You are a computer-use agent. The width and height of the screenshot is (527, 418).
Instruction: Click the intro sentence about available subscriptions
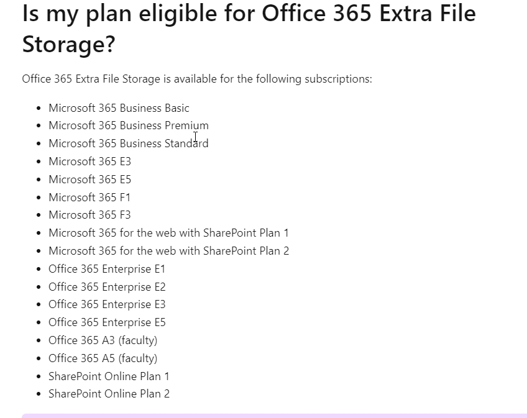coord(197,79)
